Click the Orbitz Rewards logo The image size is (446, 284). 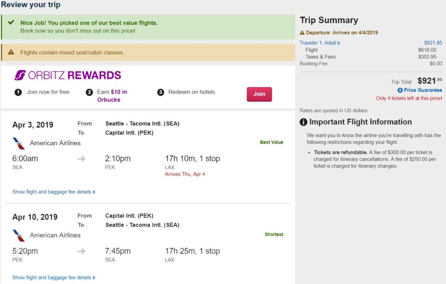[68, 75]
